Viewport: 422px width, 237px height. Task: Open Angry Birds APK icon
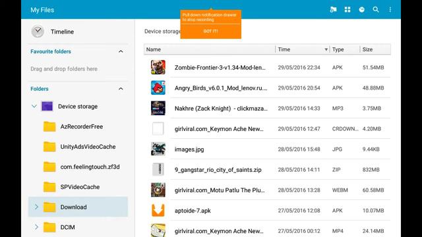[x=158, y=88]
